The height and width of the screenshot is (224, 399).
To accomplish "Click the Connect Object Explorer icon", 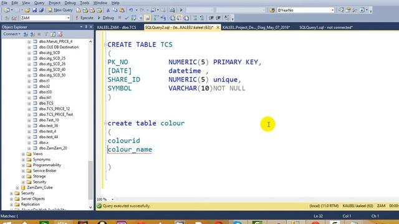I will tap(26, 34).
